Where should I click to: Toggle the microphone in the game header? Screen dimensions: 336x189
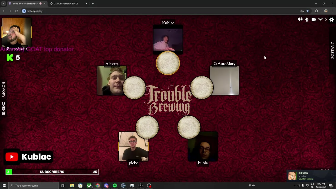click(x=307, y=19)
